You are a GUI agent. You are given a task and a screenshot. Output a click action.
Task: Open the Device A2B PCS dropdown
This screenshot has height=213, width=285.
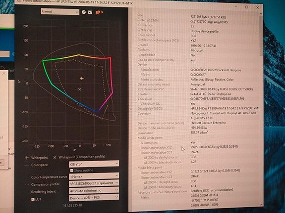tap(94, 198)
